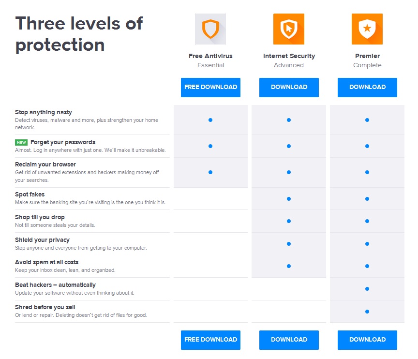Click the Free Antivirus dot for Reclaim your browser
The height and width of the screenshot is (359, 418).
click(210, 172)
